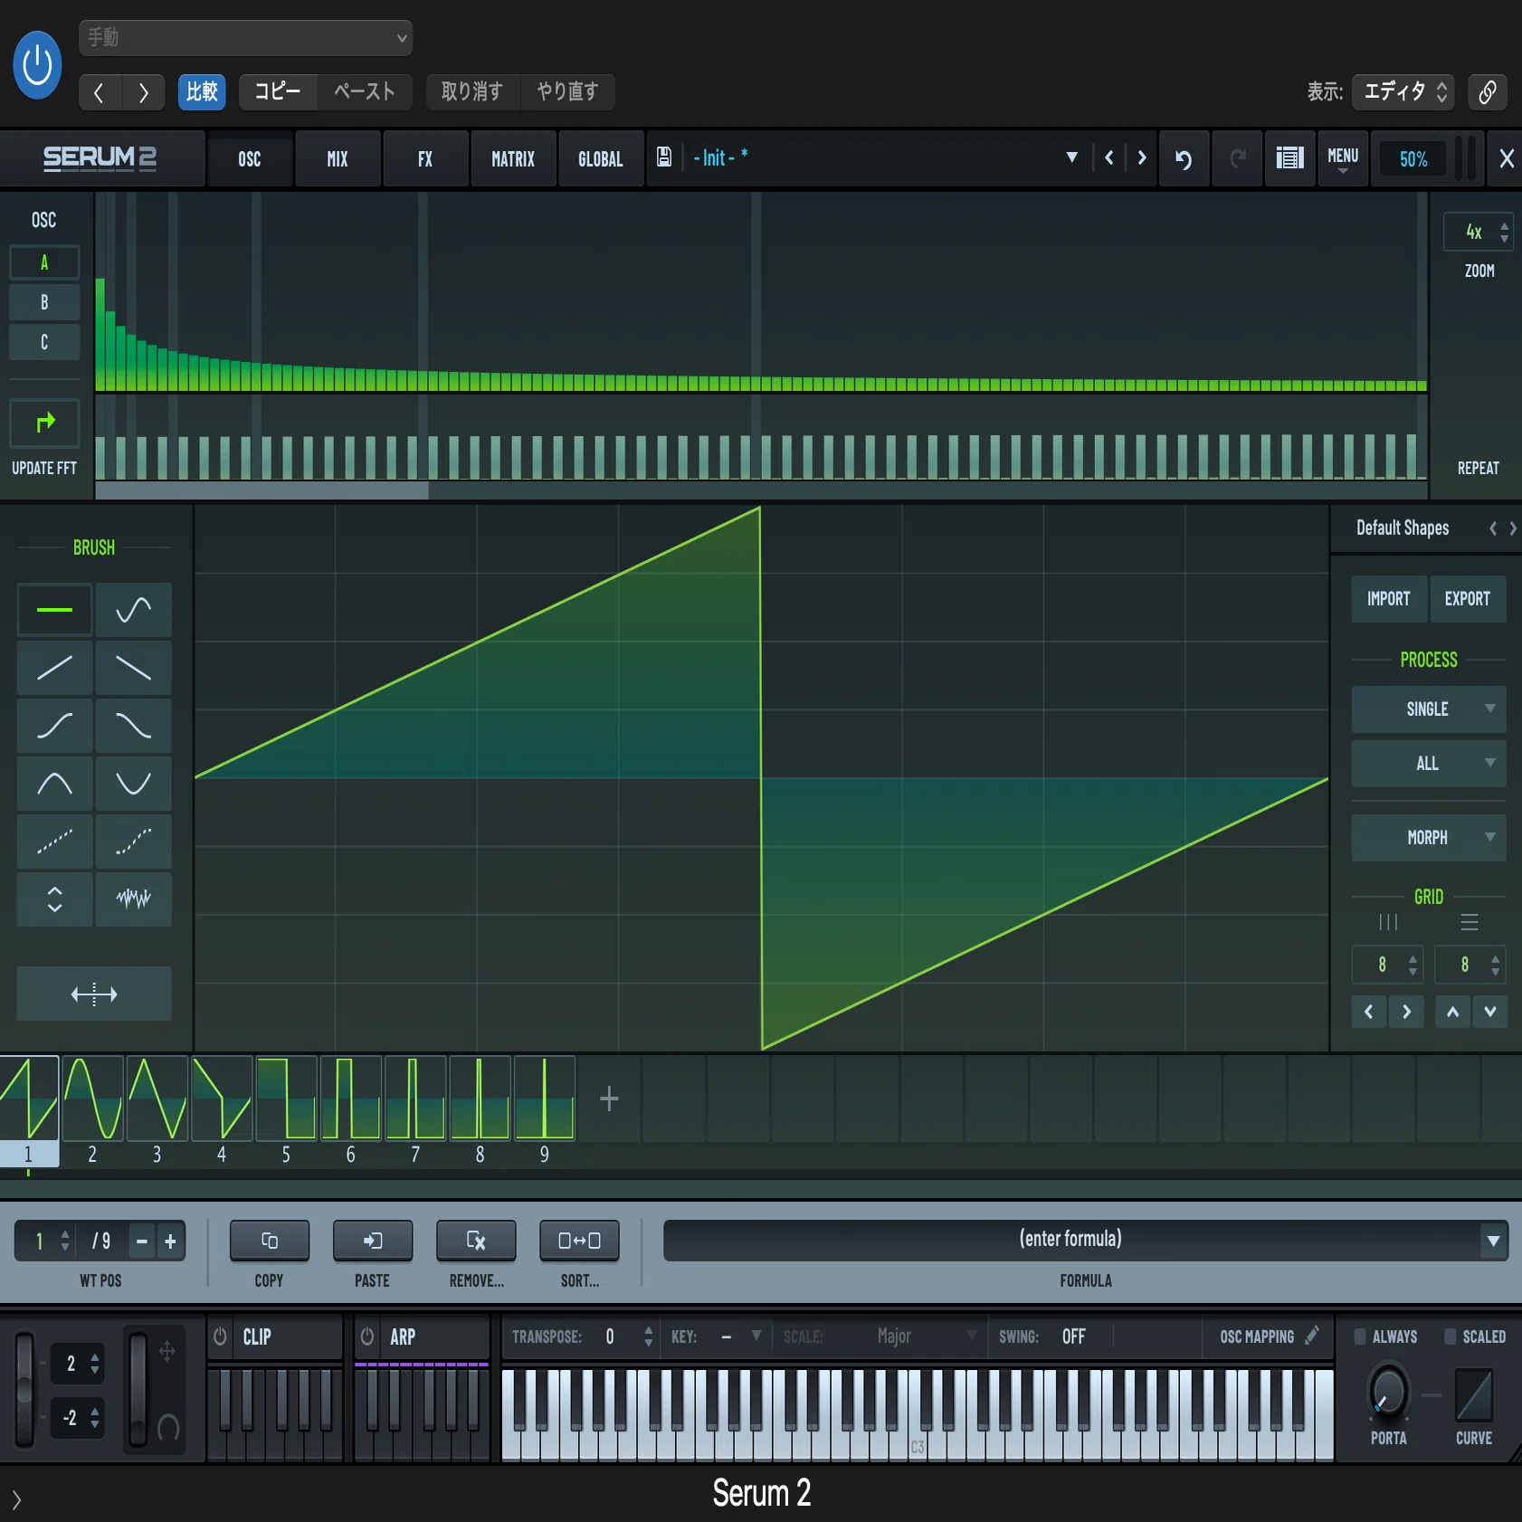Toggle the CLIP power switch

pyautogui.click(x=220, y=1337)
